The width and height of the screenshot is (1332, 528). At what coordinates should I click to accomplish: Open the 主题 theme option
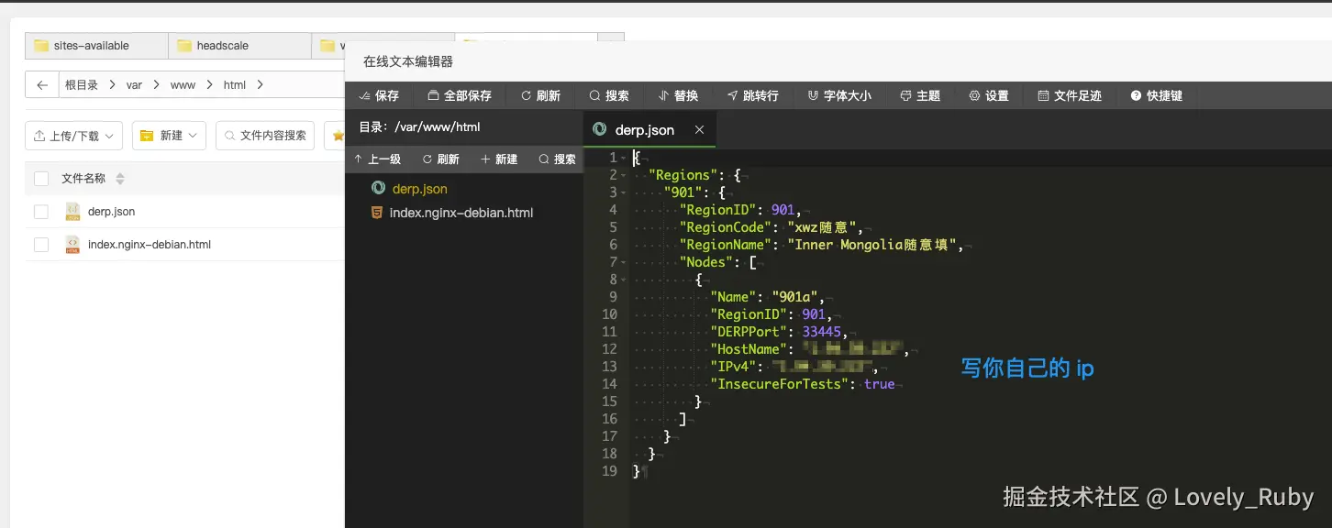[x=920, y=95]
